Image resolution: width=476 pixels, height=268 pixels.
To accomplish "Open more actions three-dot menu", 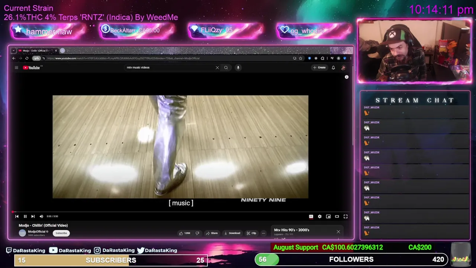I will click(263, 233).
